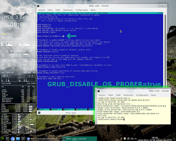Image resolution: width=176 pixels, height=141 pixels.
Task: Click the show desktop taskbar icon
Action: [7, 139]
